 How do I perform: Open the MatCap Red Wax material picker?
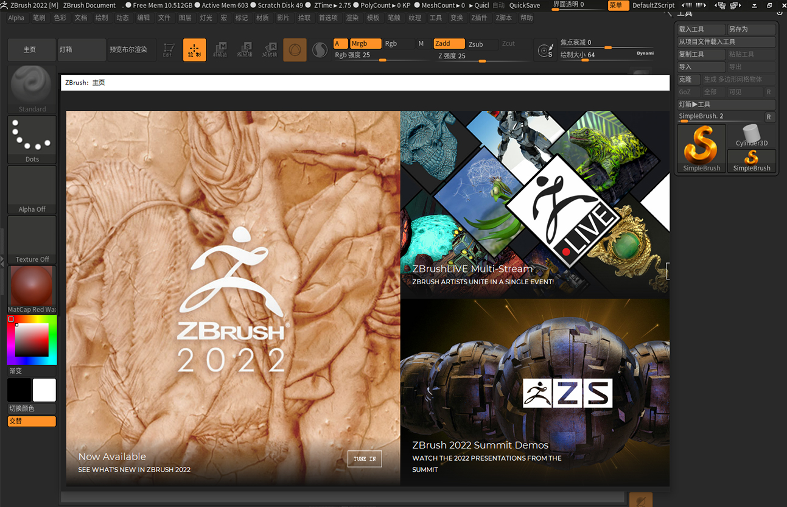[32, 288]
